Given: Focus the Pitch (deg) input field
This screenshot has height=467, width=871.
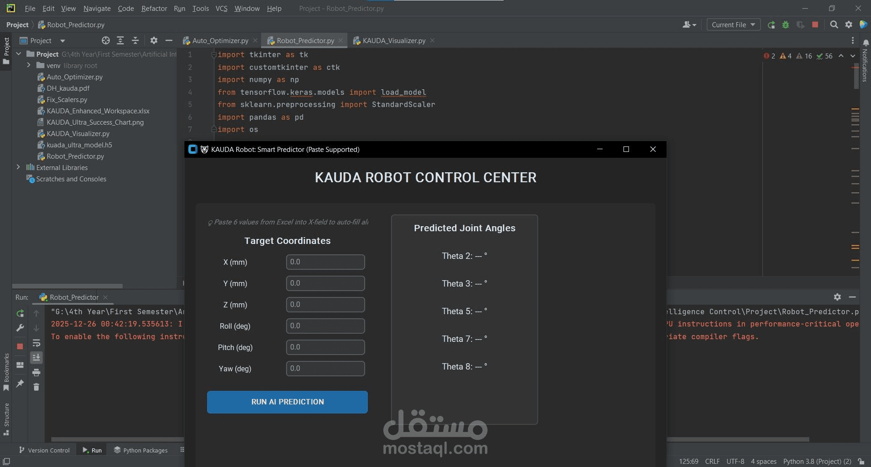Looking at the screenshot, I should [x=325, y=347].
